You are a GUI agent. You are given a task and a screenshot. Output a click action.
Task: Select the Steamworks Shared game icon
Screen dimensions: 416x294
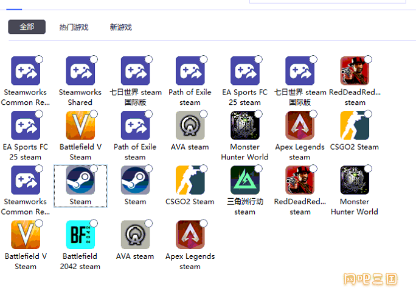(80, 71)
